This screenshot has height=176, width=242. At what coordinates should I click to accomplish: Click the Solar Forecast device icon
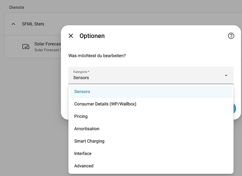pos(26,46)
